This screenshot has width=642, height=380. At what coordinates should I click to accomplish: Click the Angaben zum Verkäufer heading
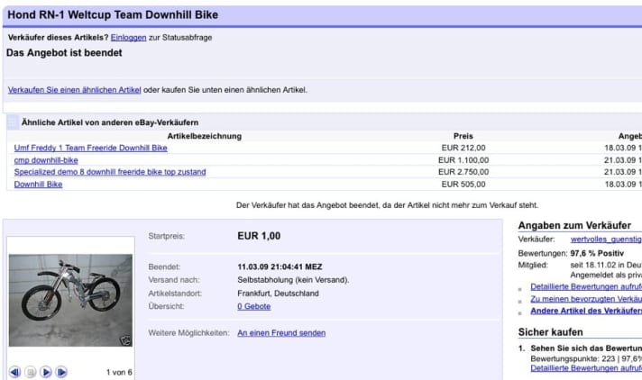pos(574,225)
